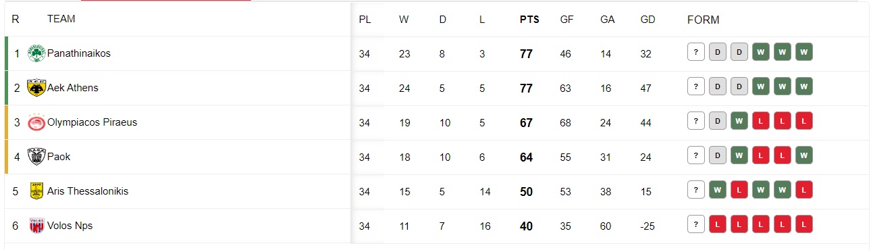Screen dimensions: 871x250
Task: Click Aek Athens first grey D form badge
Action: coord(718,86)
